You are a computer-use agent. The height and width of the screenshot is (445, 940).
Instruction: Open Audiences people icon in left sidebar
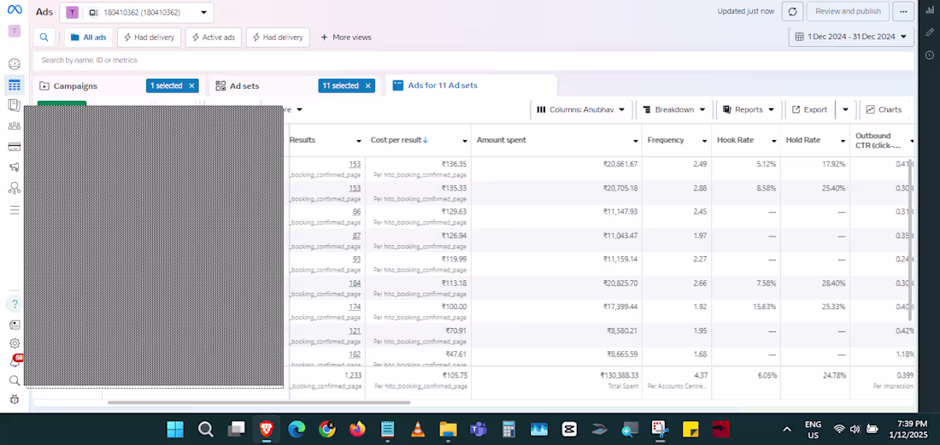coord(14,126)
